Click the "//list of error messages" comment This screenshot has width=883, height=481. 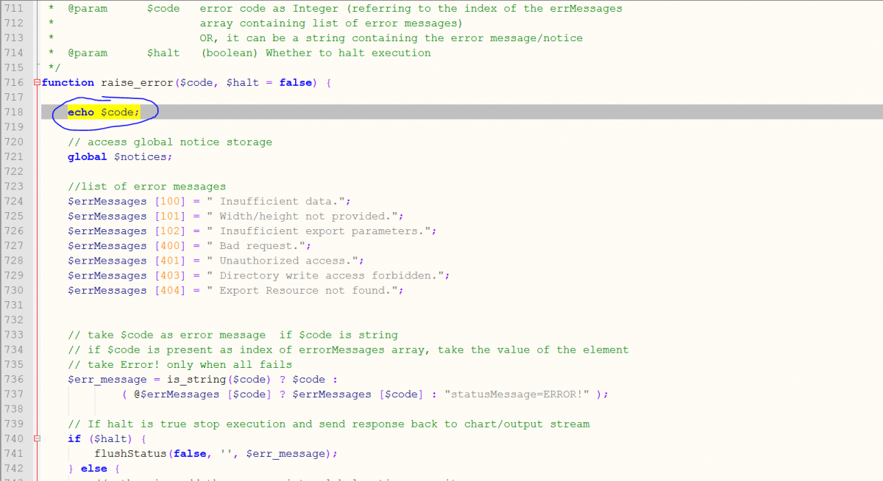click(x=146, y=187)
